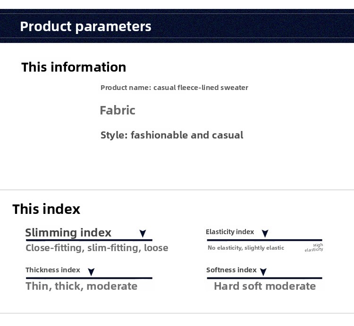The height and width of the screenshot is (326, 354).
Task: Click the "No elasticity, slightly elastic" text
Action: (x=246, y=248)
